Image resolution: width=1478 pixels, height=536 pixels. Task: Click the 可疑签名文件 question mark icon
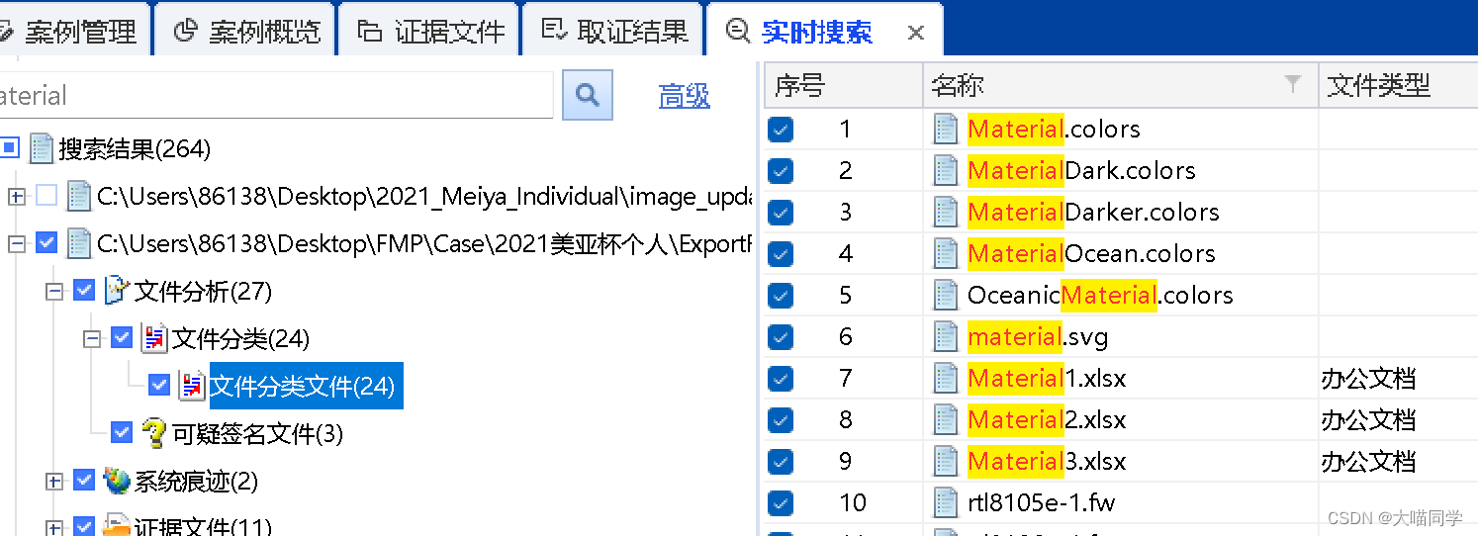coord(153,433)
